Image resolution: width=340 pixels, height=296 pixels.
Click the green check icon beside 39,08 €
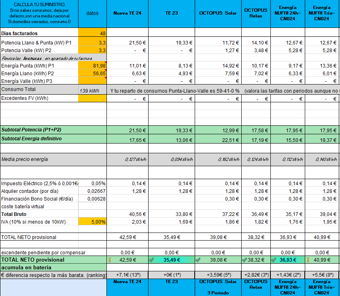point(198,260)
